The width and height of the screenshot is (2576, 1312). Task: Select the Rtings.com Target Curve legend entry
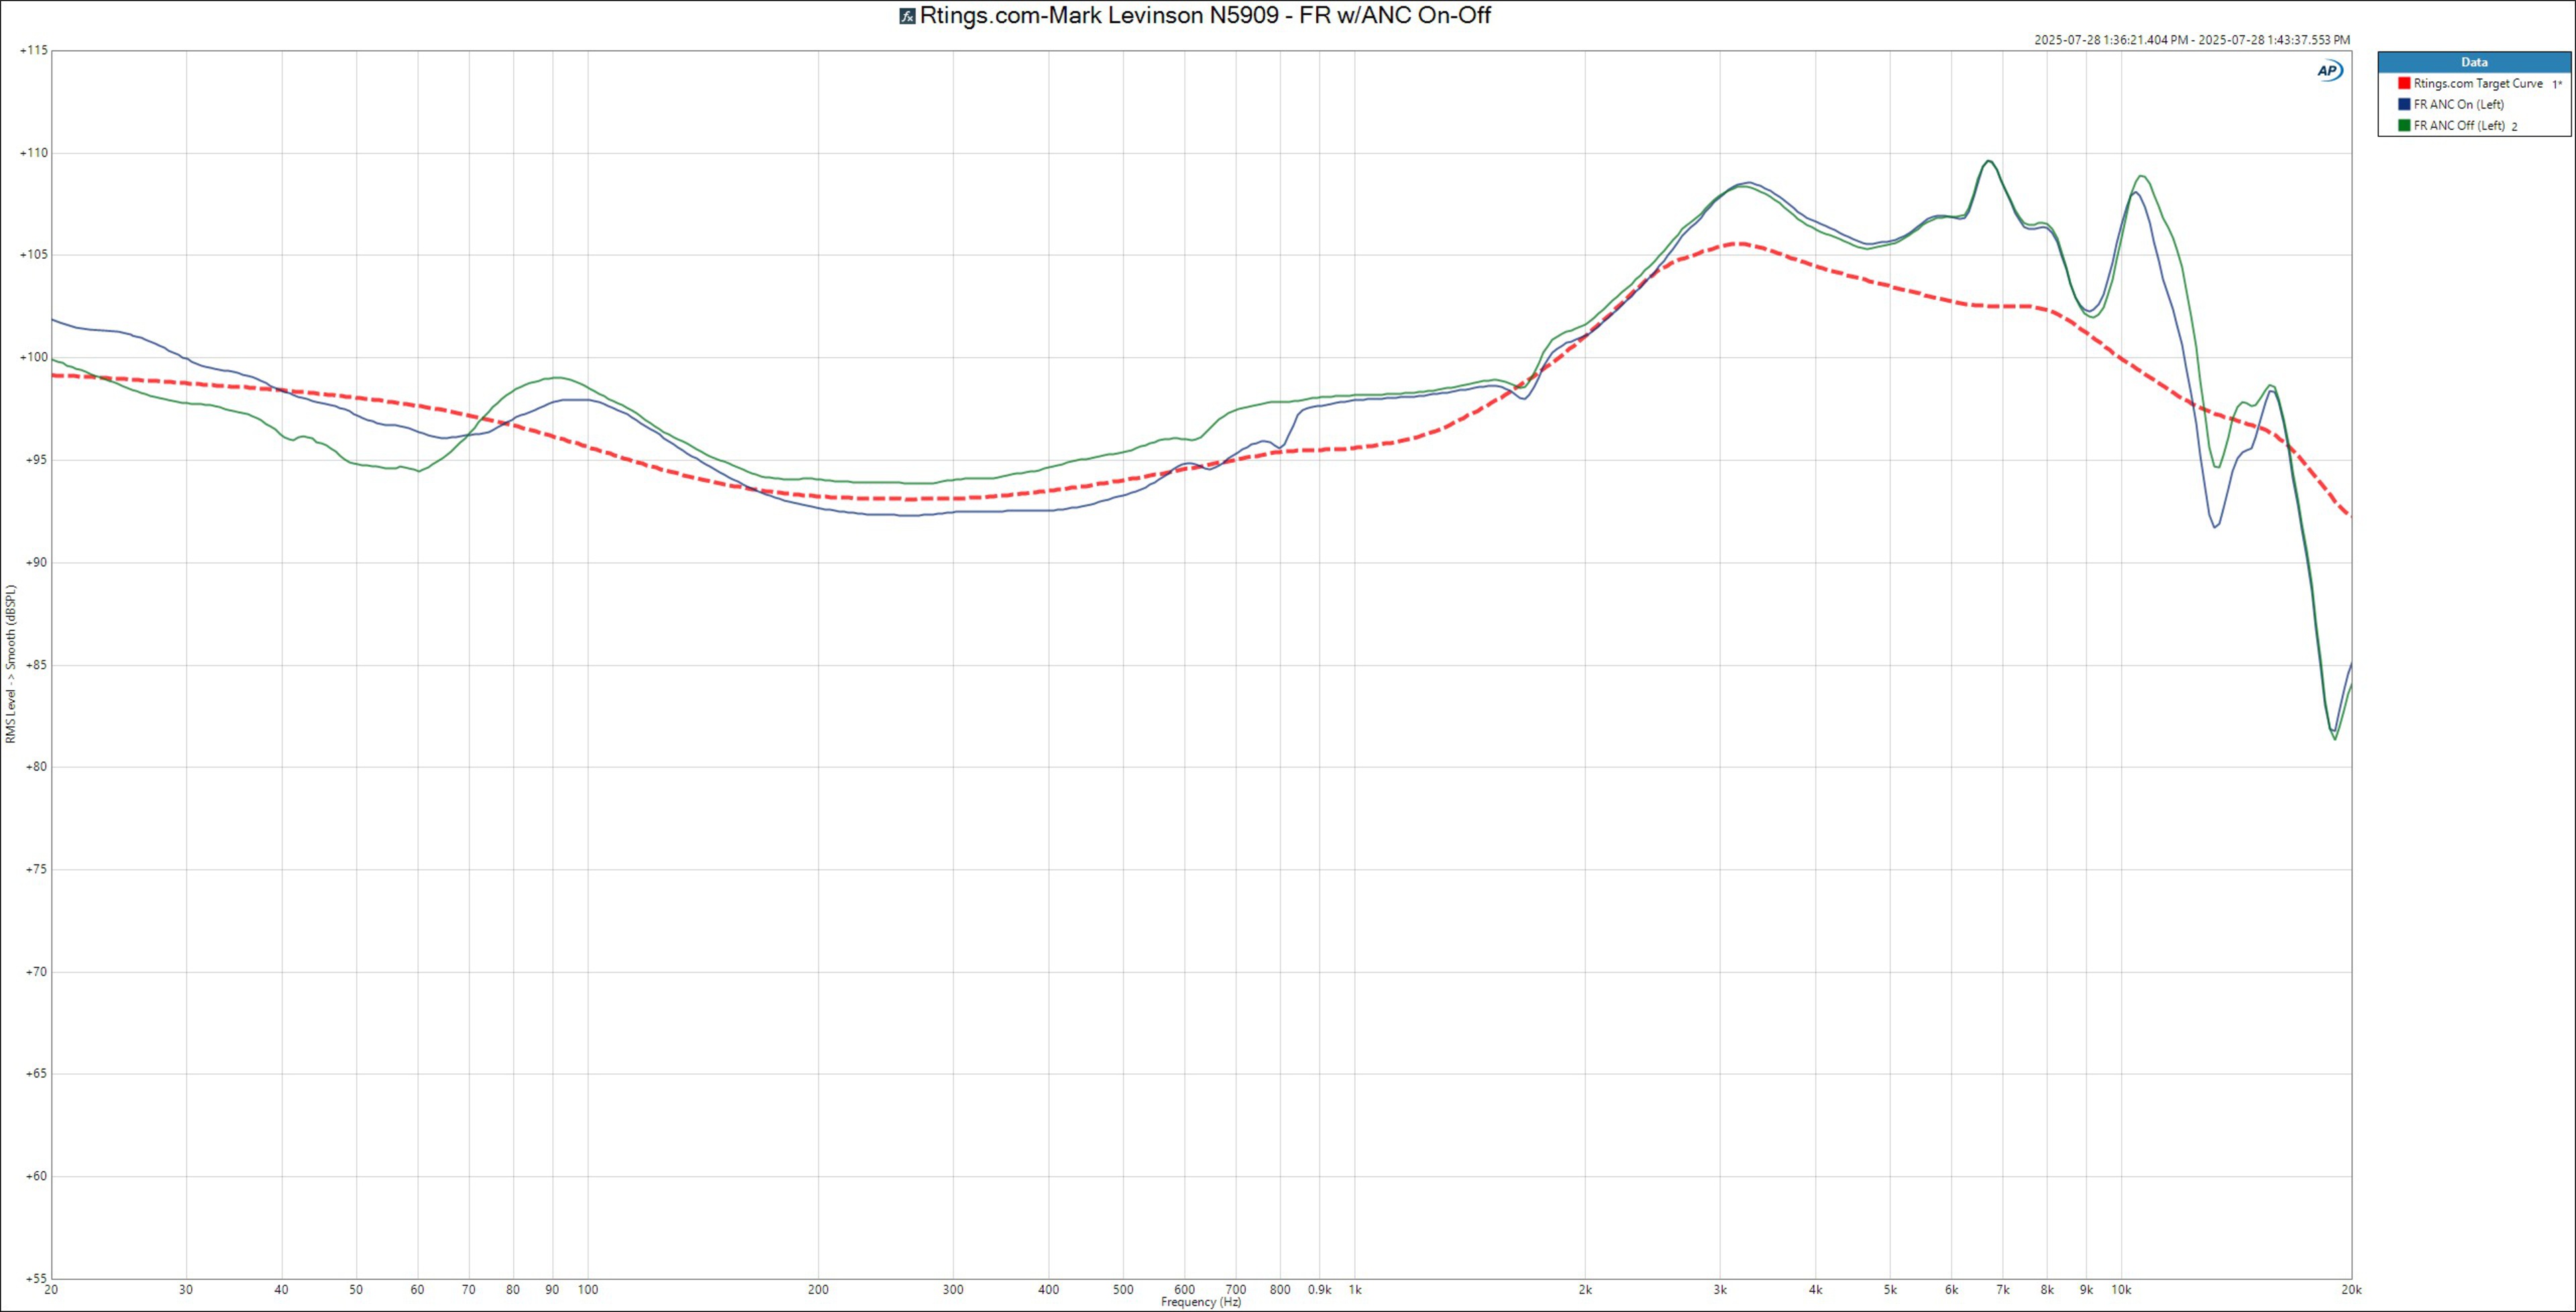point(2477,84)
